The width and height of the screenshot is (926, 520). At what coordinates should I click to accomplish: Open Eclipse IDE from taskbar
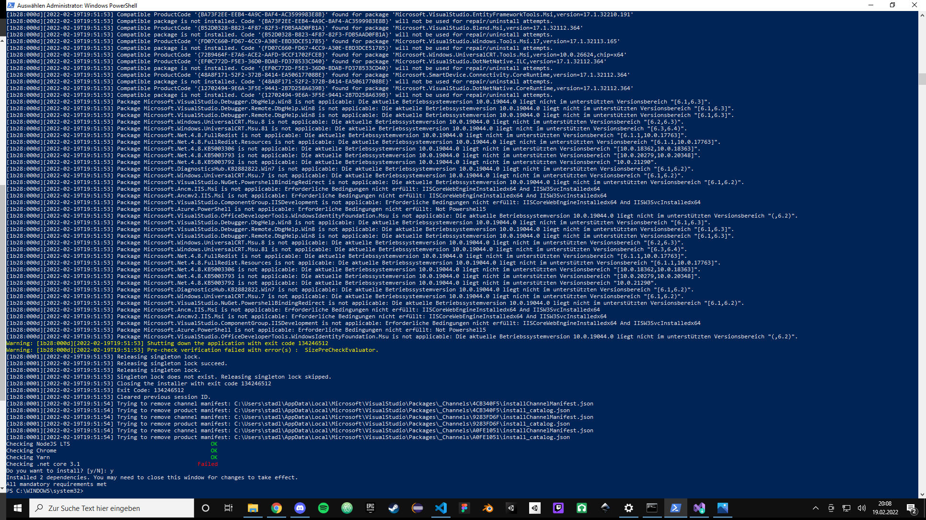pos(417,508)
